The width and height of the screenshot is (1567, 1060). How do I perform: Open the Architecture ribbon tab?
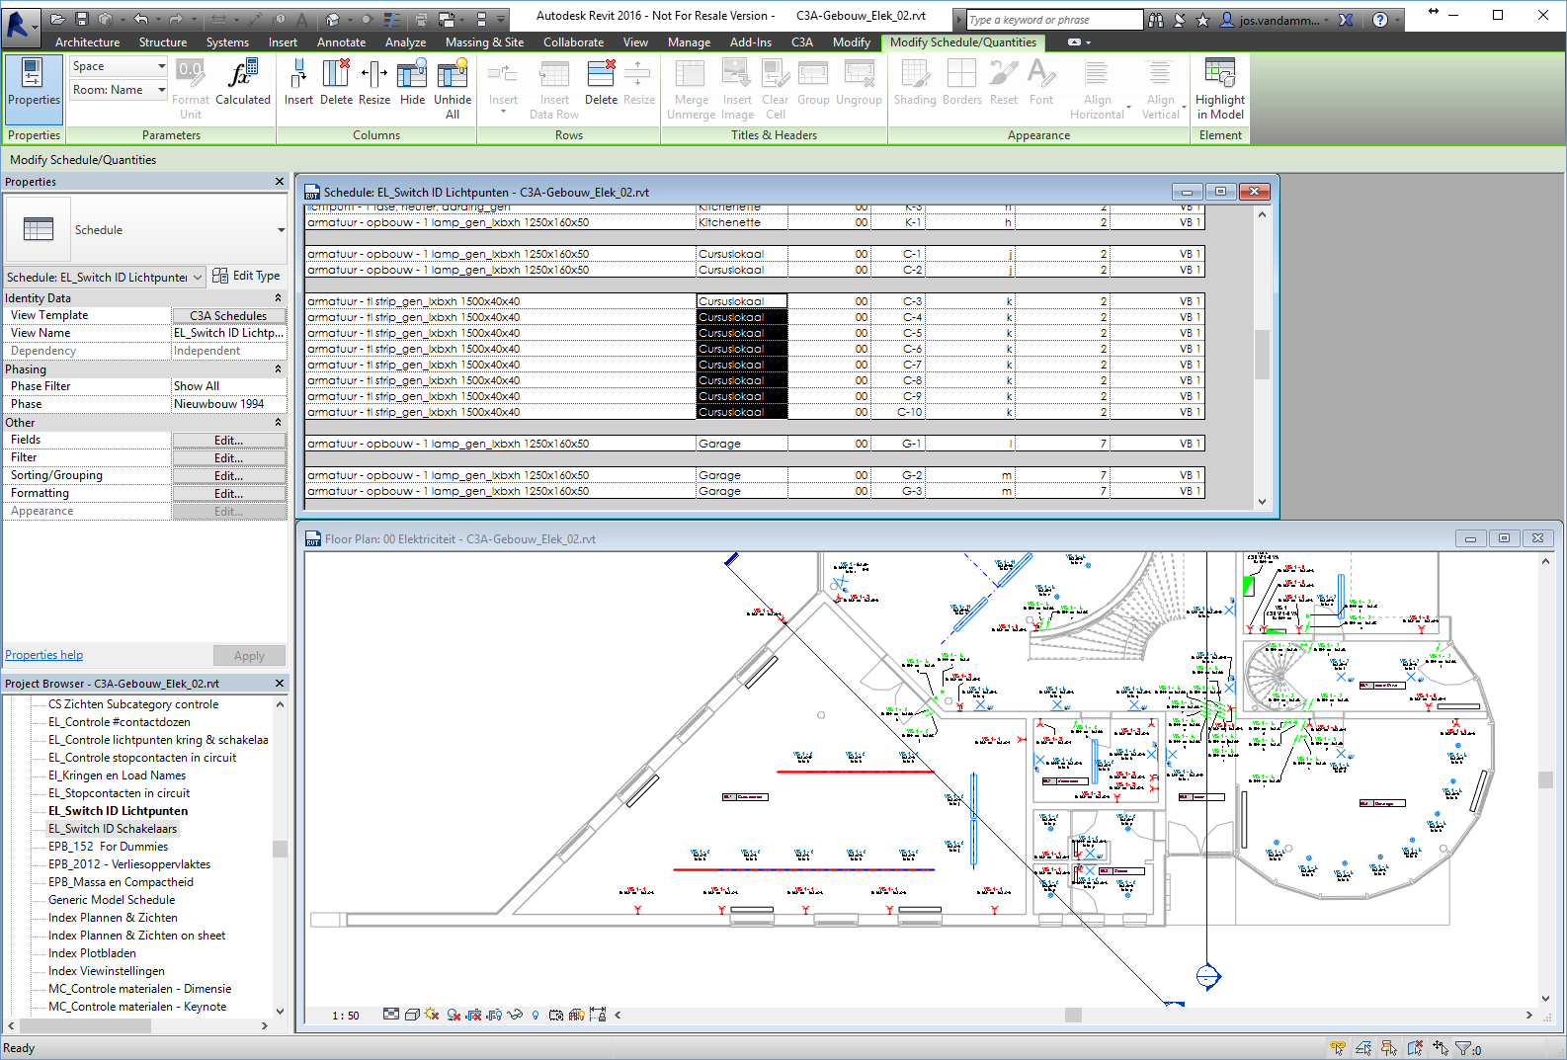87,42
